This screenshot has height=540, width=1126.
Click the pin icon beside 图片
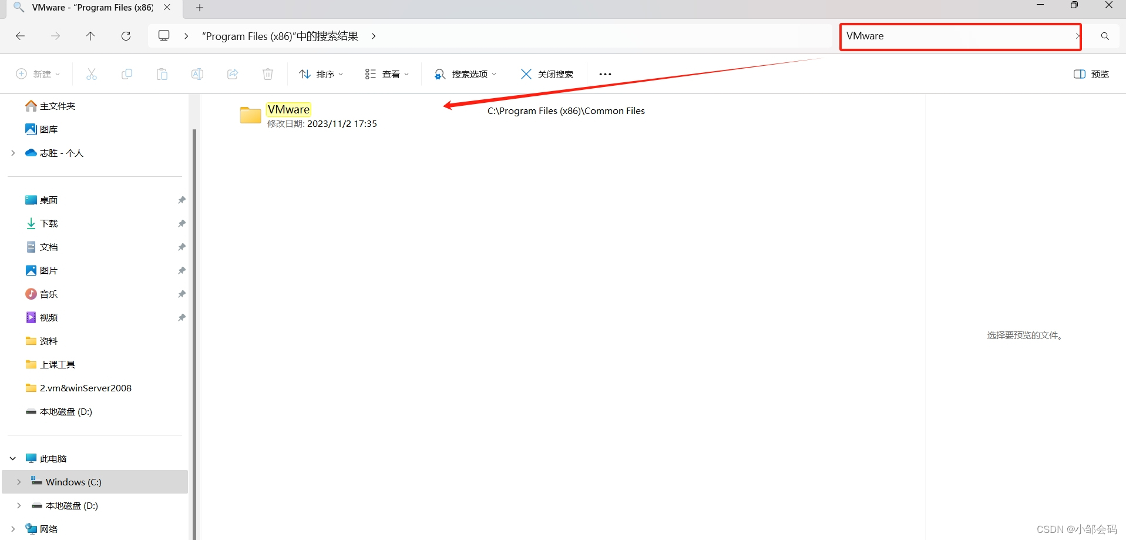coord(181,270)
